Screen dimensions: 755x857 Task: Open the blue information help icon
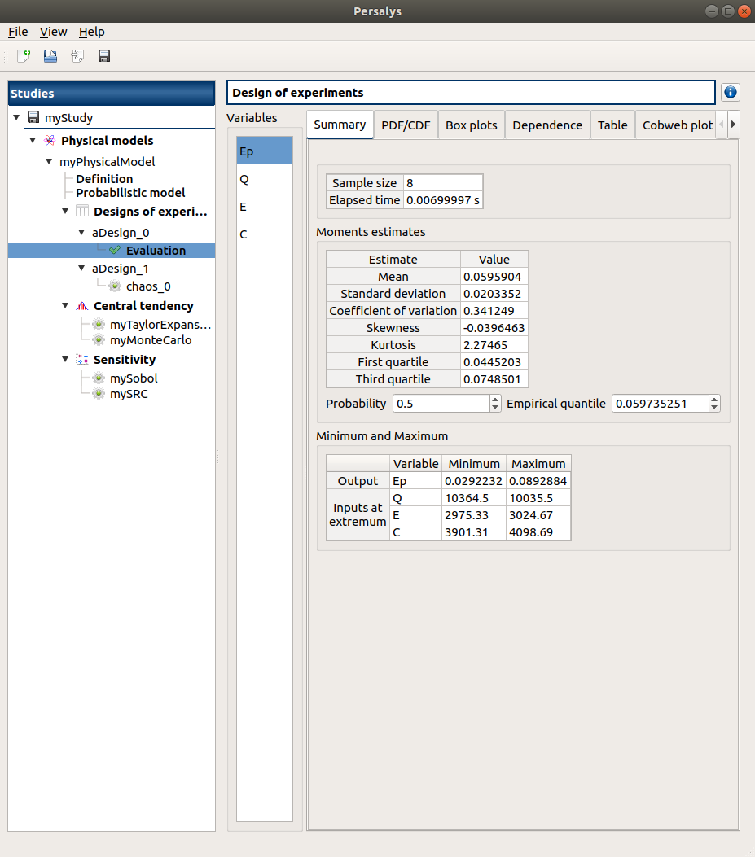[730, 93]
